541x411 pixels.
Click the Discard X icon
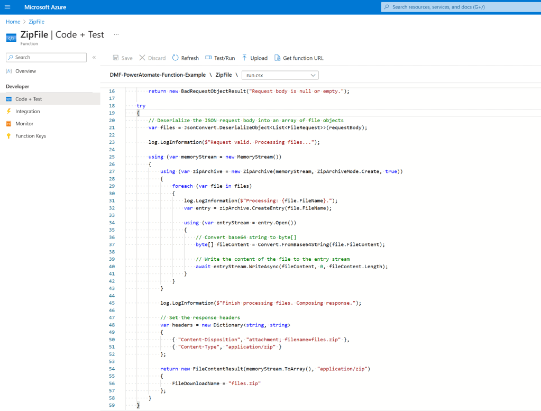coord(142,58)
